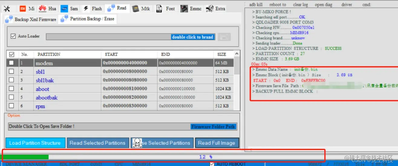Click the 'cmd:' label in the log toolbar
The height and width of the screenshot is (166, 398).
(367, 5)
